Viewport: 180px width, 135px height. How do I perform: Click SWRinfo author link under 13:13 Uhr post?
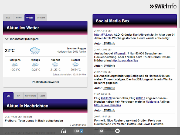pos(109,43)
